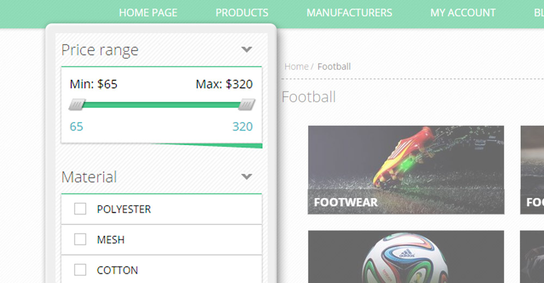Collapse the Material section chevron
The width and height of the screenshot is (544, 283).
click(x=246, y=177)
